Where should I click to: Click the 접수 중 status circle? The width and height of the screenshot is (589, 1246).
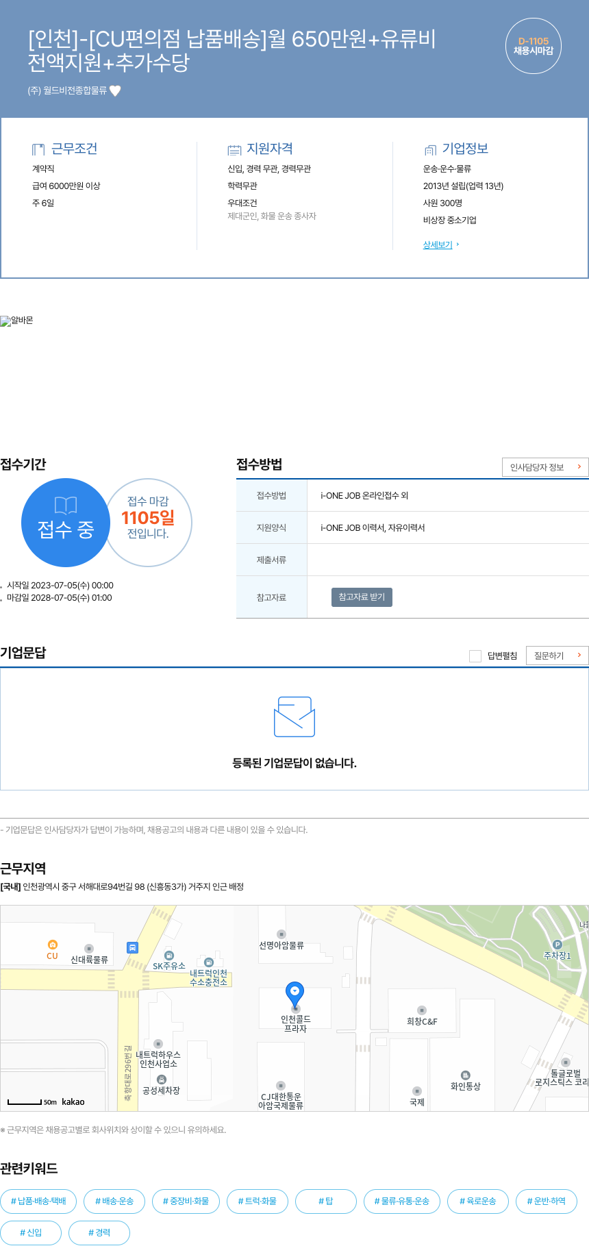point(66,523)
